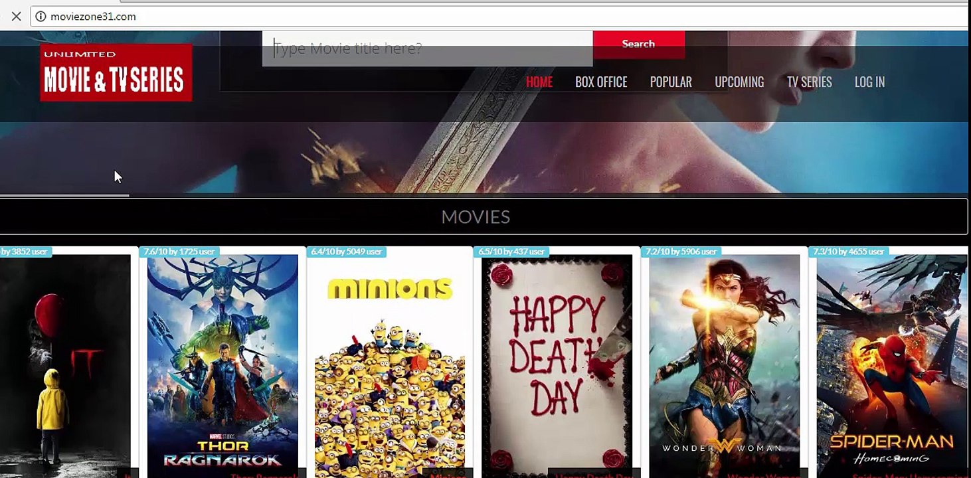This screenshot has height=478, width=971.
Task: Go to the HOME menu item
Action: pyautogui.click(x=539, y=82)
